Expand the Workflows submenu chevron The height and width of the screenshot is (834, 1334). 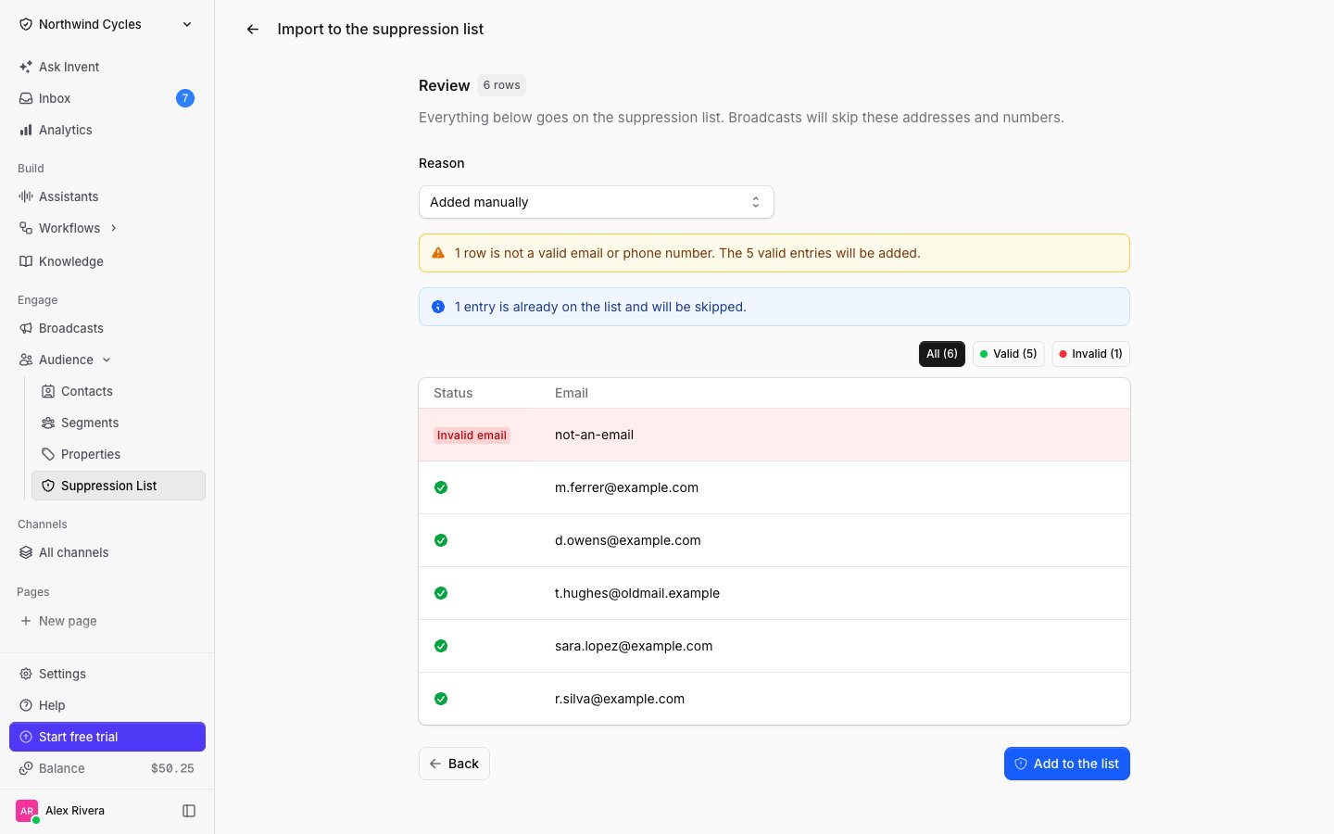[x=114, y=228]
